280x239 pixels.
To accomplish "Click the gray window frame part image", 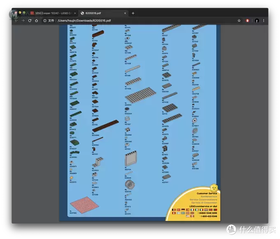I will click(x=131, y=159).
